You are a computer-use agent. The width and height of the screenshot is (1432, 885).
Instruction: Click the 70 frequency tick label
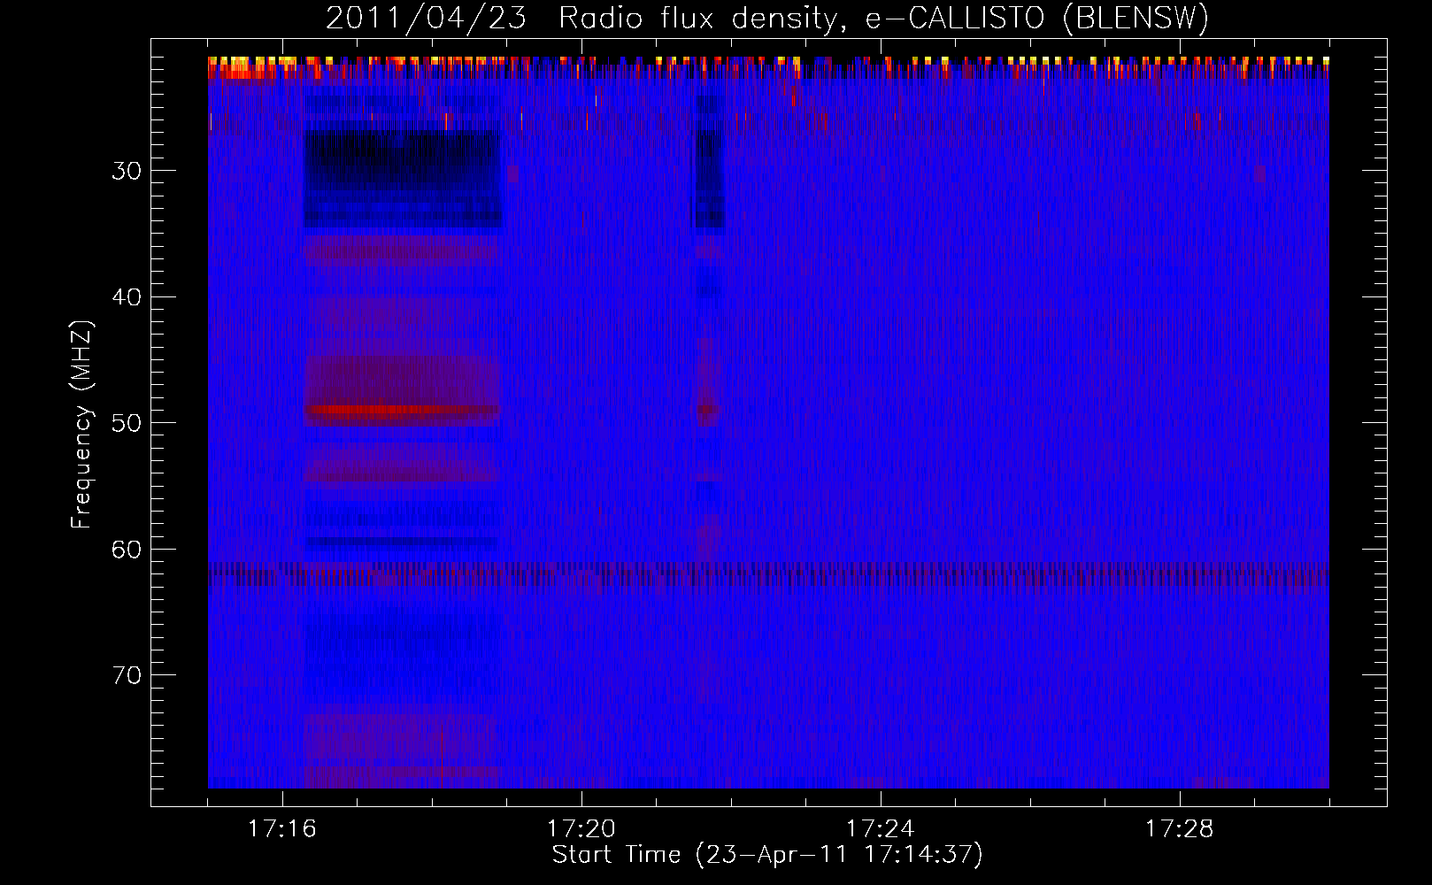127,675
